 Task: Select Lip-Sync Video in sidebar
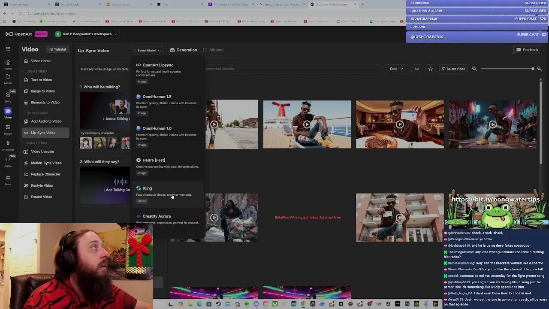(45, 133)
